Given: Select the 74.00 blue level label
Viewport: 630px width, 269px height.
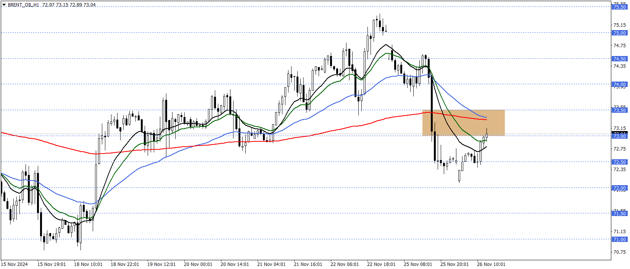Looking at the screenshot, I should (x=619, y=85).
